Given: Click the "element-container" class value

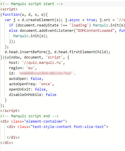Looking at the screenshot, I should tap(45, 121).
